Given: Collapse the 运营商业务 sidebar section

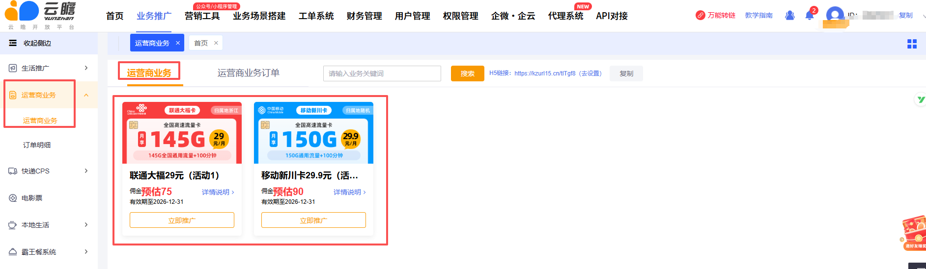Looking at the screenshot, I should (86, 95).
